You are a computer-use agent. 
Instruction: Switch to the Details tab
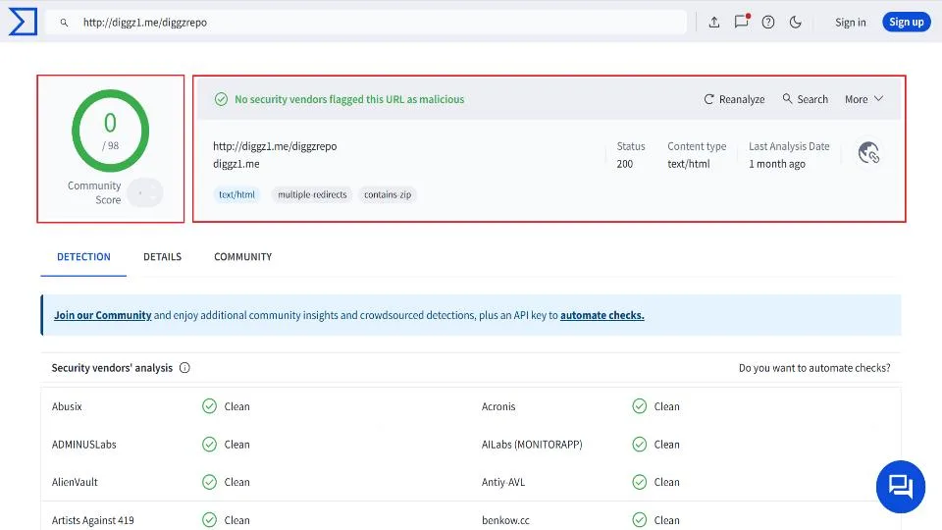click(x=162, y=257)
